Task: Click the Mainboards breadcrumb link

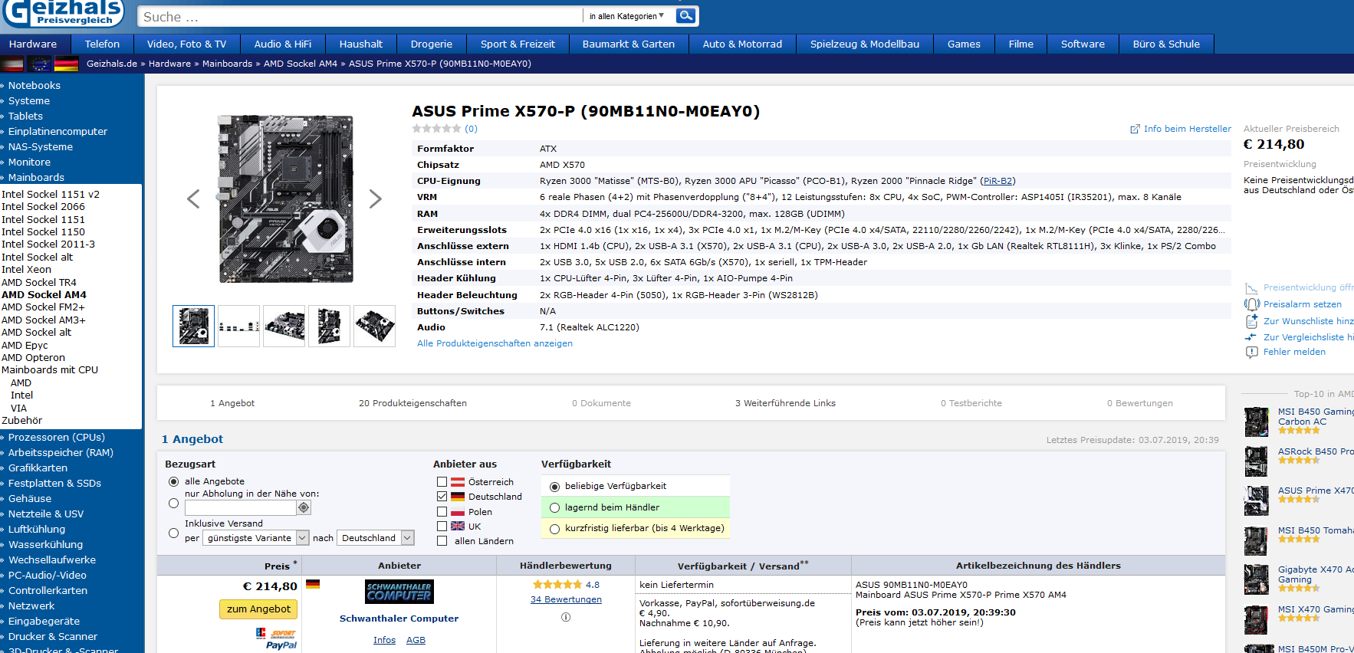Action: 227,64
